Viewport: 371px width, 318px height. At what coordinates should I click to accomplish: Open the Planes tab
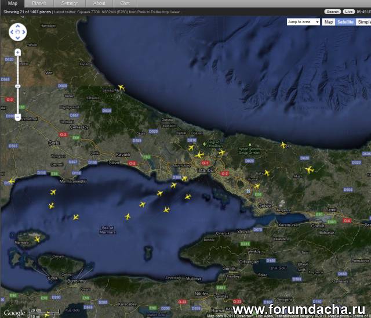[39, 3]
